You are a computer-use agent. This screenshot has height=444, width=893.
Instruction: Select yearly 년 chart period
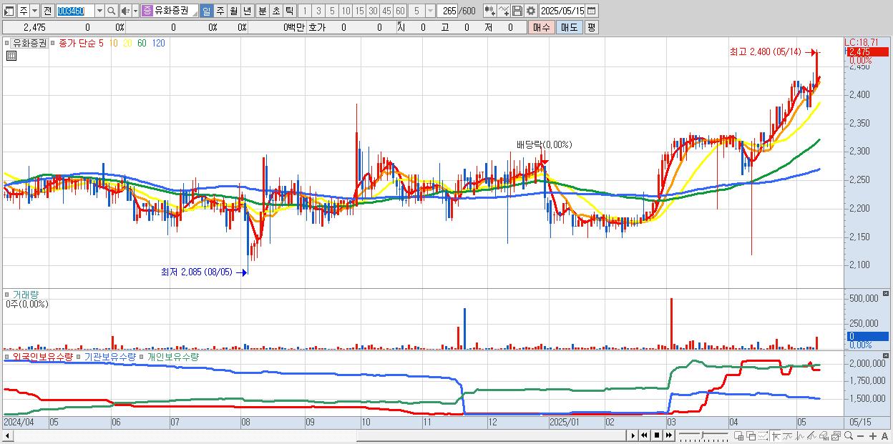[x=247, y=11]
